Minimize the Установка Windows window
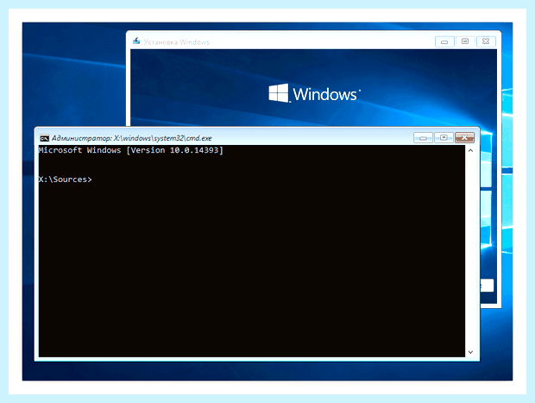The width and height of the screenshot is (535, 403). (x=444, y=41)
